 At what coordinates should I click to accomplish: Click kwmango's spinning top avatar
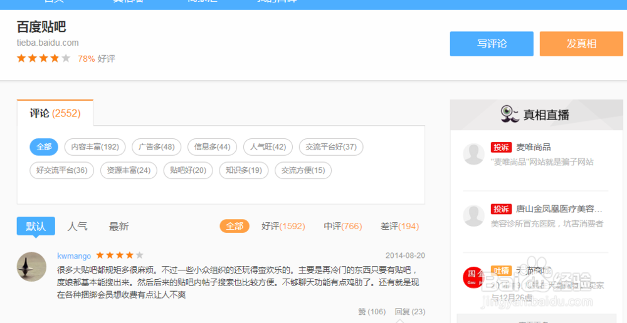point(31,267)
